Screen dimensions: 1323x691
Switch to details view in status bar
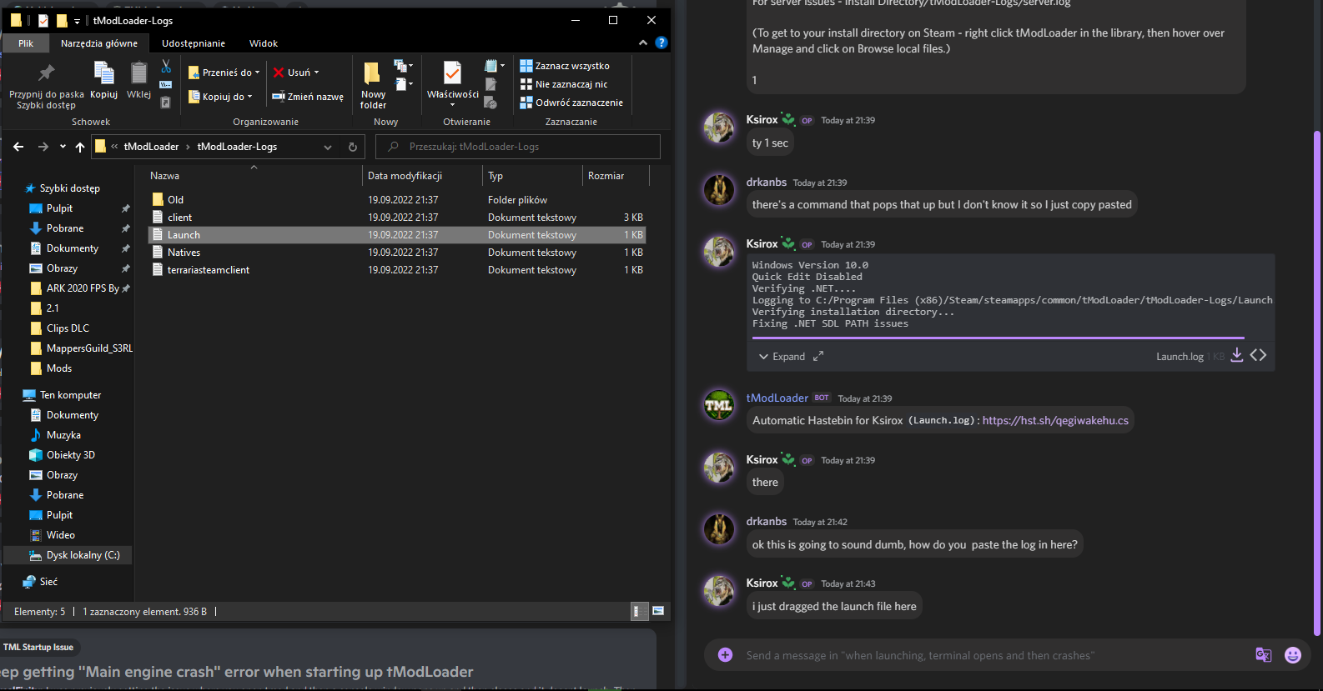point(638,611)
